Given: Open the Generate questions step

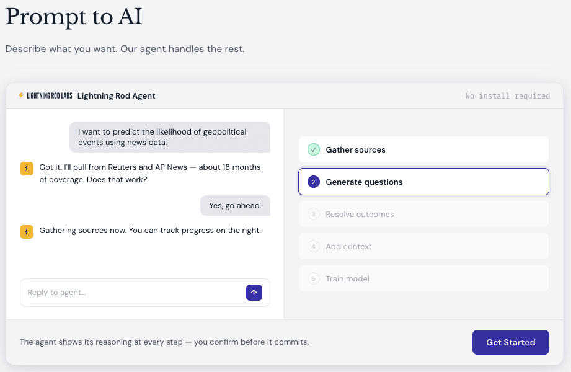Looking at the screenshot, I should tap(423, 182).
